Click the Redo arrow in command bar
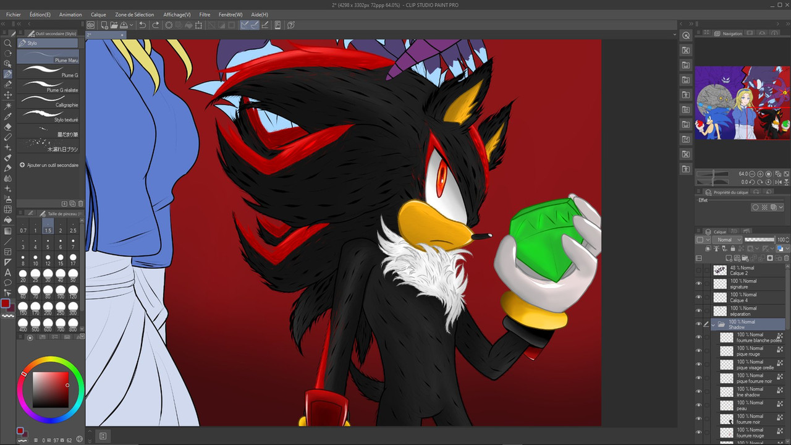This screenshot has height=445, width=791. coord(156,25)
